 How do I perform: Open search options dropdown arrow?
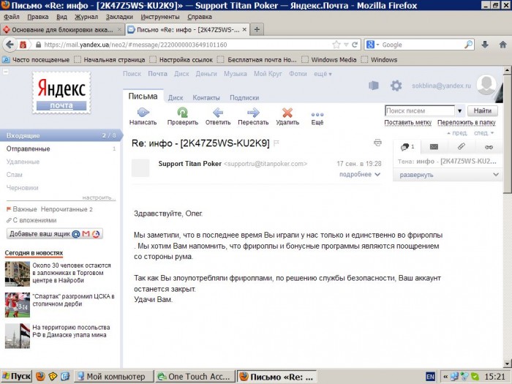[459, 111]
